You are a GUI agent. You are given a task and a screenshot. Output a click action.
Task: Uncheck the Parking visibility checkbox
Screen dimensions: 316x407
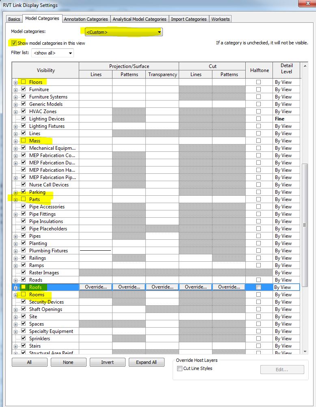(x=23, y=192)
